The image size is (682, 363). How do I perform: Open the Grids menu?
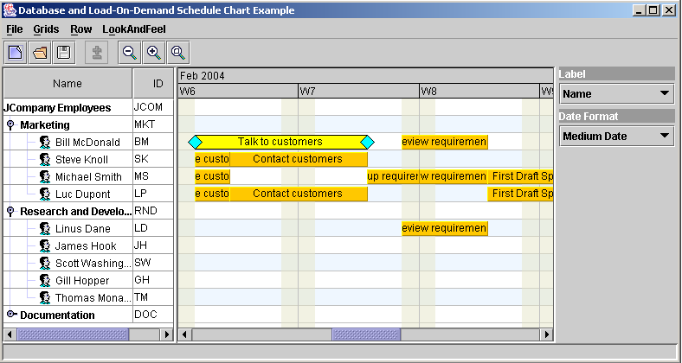click(x=46, y=29)
